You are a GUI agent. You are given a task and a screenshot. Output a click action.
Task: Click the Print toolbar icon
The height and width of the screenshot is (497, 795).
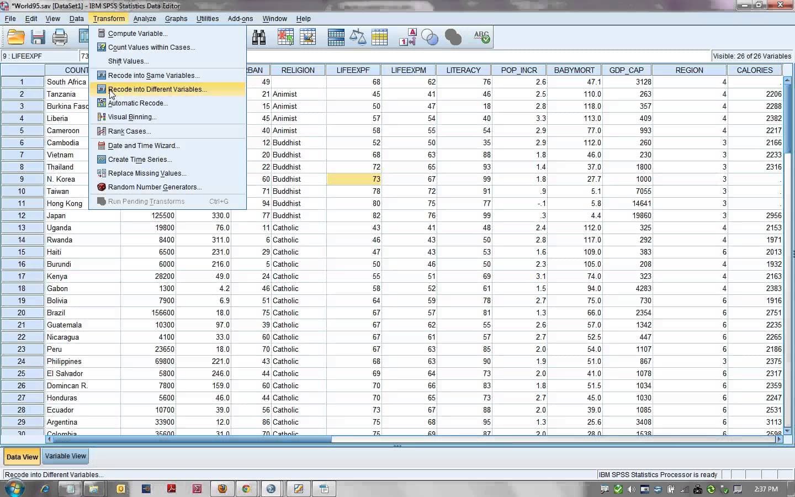click(x=60, y=37)
